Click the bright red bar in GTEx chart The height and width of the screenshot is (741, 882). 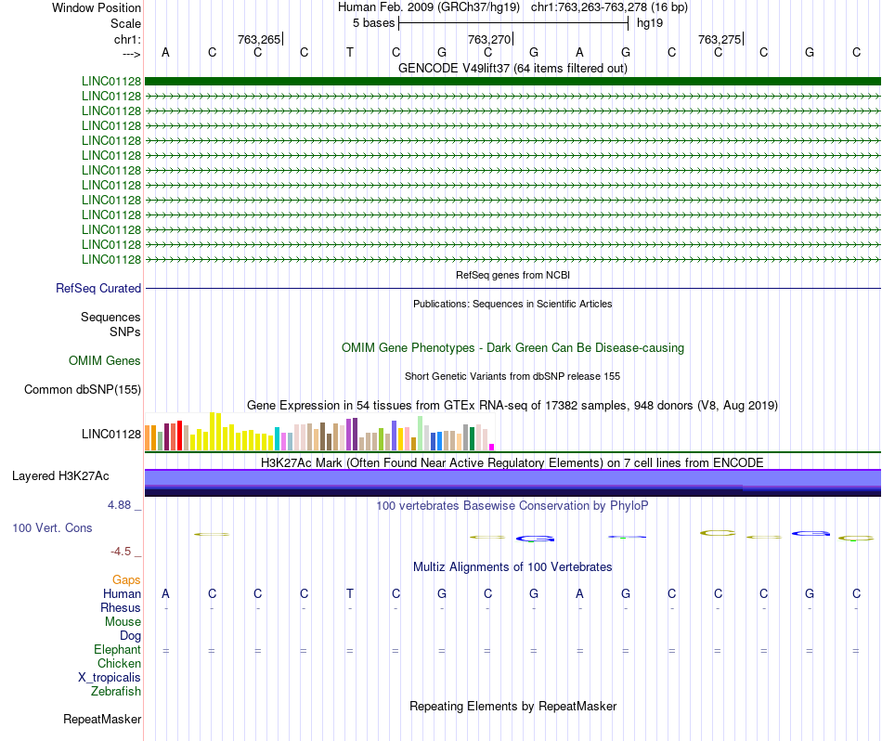[179, 435]
